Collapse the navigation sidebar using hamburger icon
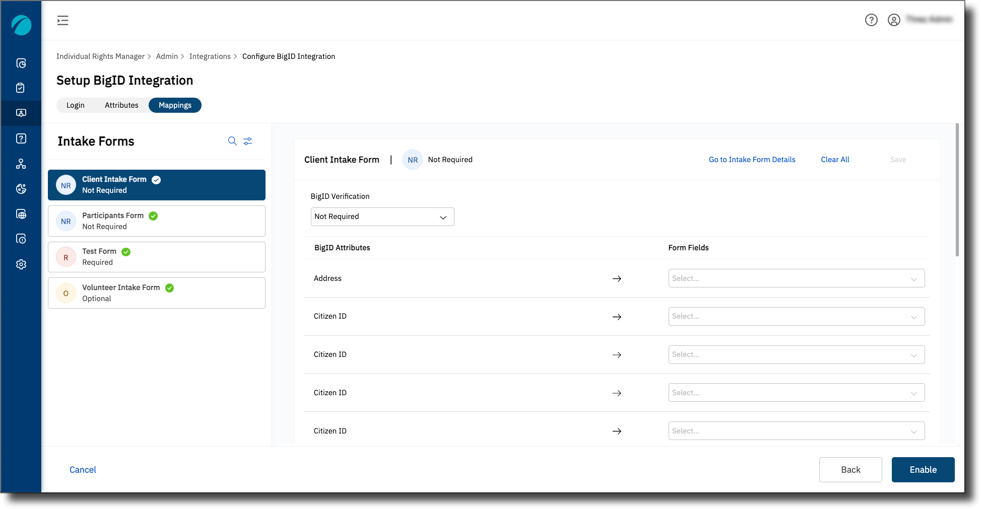The width and height of the screenshot is (981, 509). 62,20
